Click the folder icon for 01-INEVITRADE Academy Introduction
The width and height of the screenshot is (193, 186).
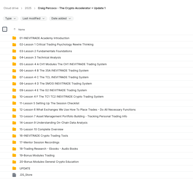click(x=14, y=38)
